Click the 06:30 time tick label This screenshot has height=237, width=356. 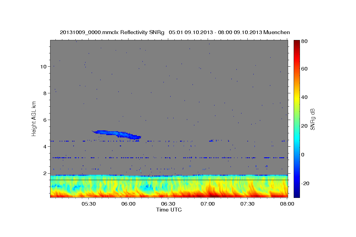tap(168, 204)
